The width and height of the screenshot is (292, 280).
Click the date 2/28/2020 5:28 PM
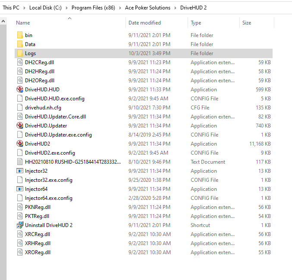pyautogui.click(x=149, y=198)
